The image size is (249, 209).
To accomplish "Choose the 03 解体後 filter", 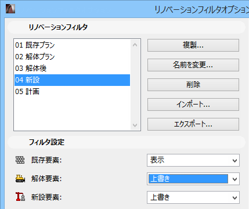I will click(x=72, y=69).
